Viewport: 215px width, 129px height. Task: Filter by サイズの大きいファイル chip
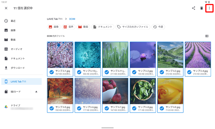[x=133, y=27]
